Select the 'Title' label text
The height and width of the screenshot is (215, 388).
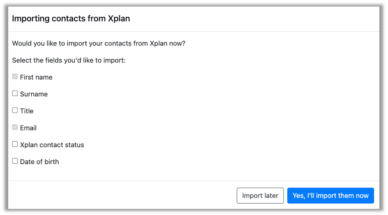pyautogui.click(x=27, y=111)
